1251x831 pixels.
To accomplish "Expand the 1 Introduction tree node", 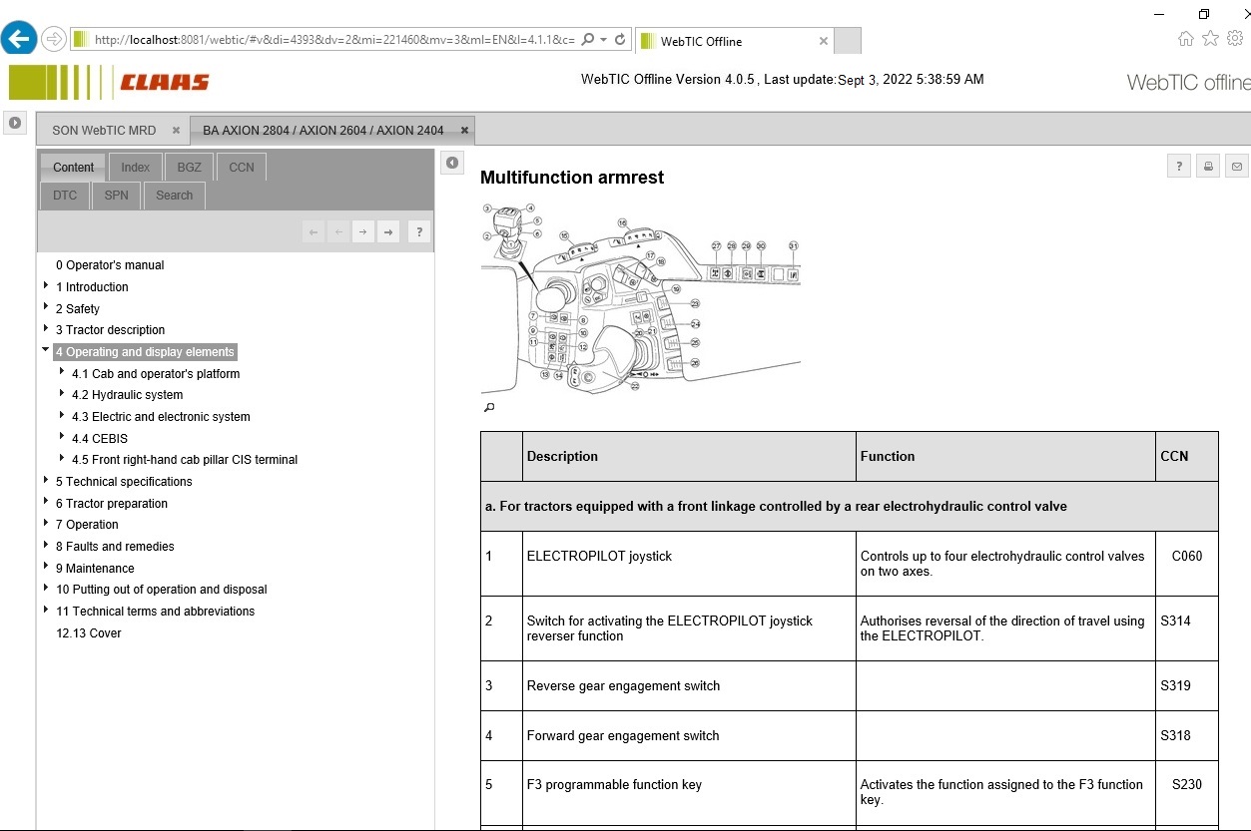I will pyautogui.click(x=46, y=286).
